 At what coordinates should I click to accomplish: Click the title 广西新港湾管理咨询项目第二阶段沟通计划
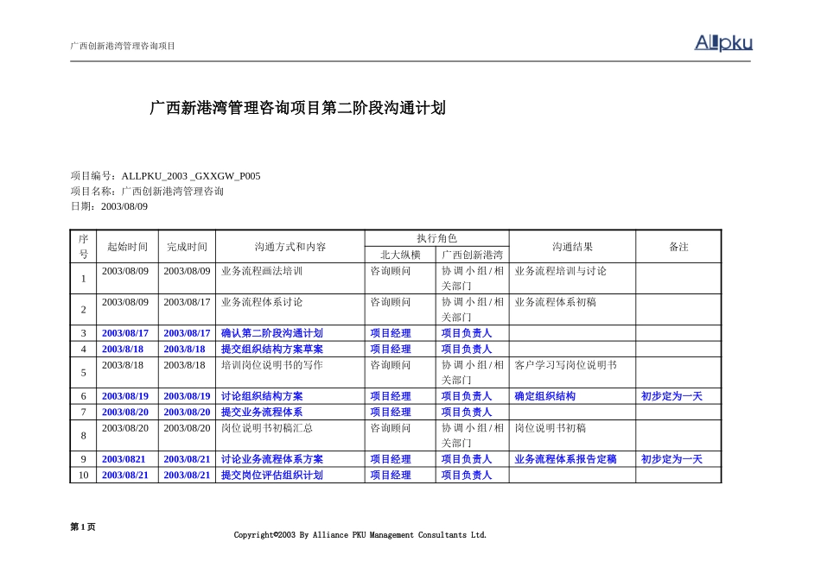[x=297, y=108]
